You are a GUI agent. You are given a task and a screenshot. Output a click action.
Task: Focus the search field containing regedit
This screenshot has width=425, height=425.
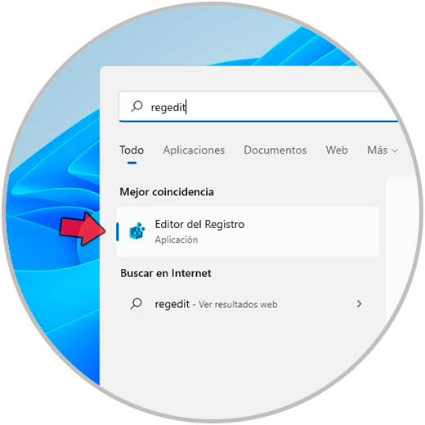258,107
